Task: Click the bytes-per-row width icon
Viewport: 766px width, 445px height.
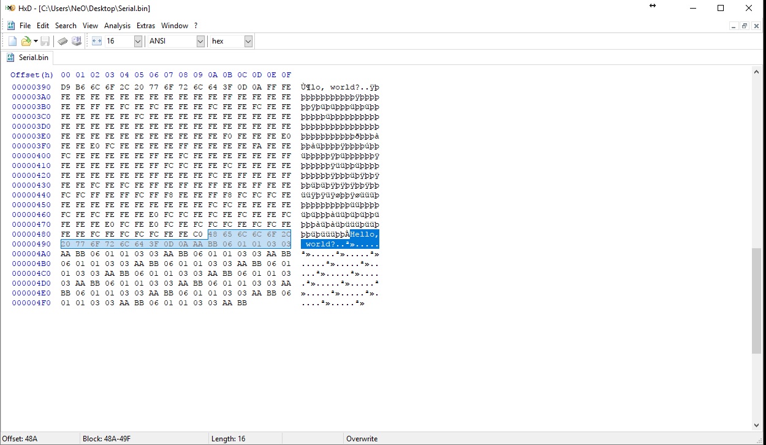Action: [97, 41]
